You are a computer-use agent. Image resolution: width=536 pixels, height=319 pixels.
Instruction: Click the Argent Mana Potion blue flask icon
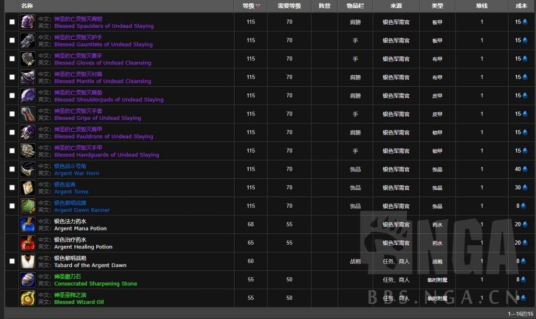(28, 225)
